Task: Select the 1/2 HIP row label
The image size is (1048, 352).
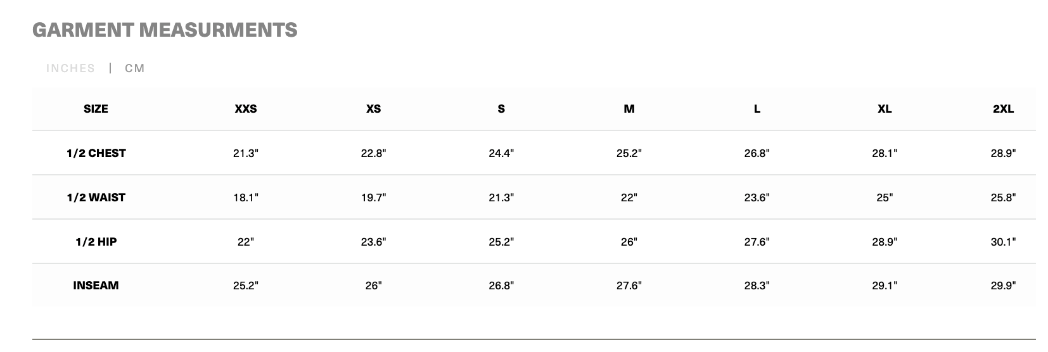Action: 96,242
